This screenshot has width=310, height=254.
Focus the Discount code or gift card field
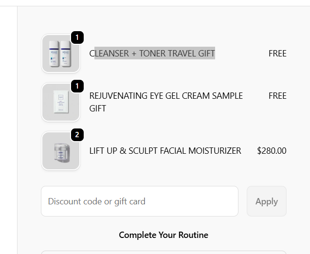point(140,201)
